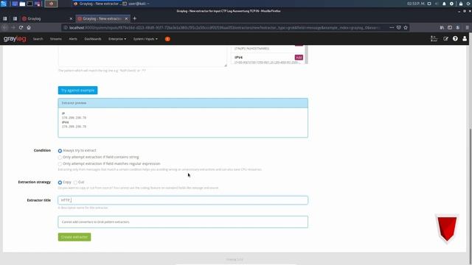Bookmark this page with the star icon
Viewport: 472px width, 265px height.
[406, 28]
